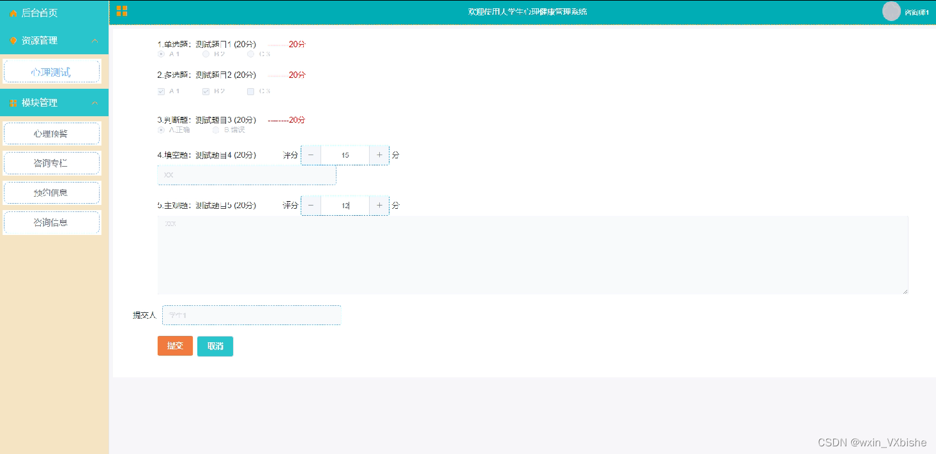936x454 pixels.
Task: Click the question 4 title 测试题目4
Action: [213, 155]
